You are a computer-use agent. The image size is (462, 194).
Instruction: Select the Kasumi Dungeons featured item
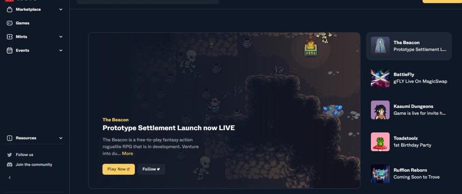(409, 110)
